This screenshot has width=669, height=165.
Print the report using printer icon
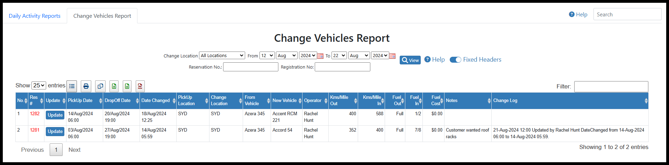point(86,86)
